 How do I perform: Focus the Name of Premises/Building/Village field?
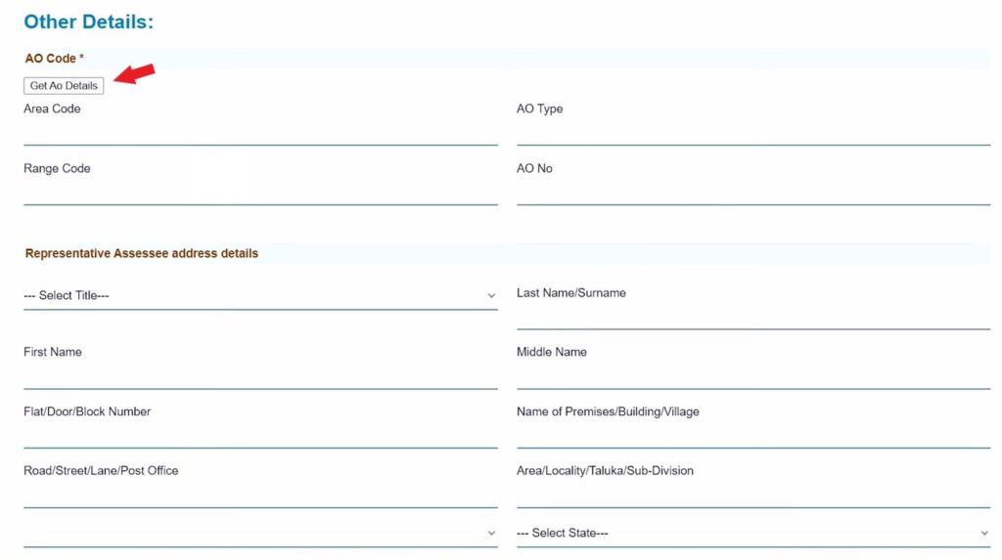(x=752, y=435)
